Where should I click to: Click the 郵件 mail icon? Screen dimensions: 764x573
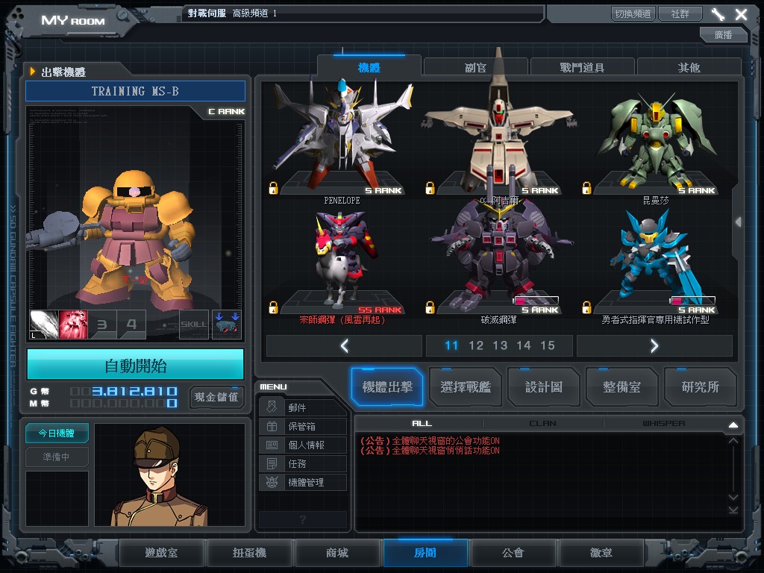point(272,407)
